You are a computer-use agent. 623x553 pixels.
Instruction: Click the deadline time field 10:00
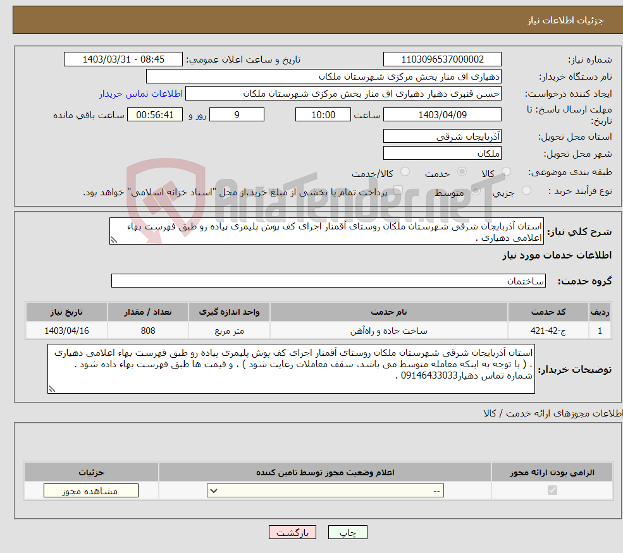[323, 115]
